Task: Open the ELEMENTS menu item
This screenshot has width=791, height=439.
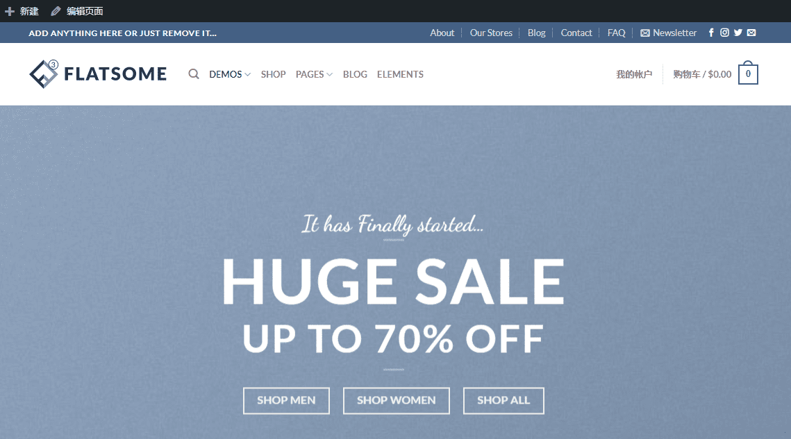Action: coord(400,74)
